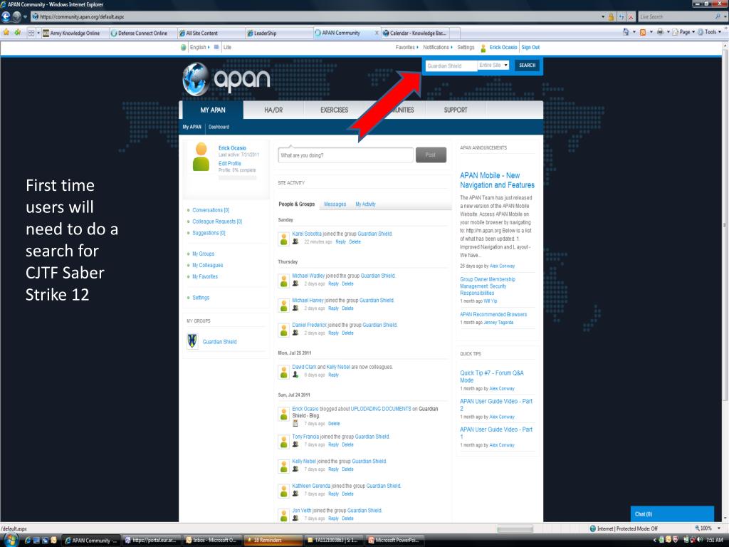
Task: Click Michael Wadley's activity avatar
Action: [x=283, y=281]
